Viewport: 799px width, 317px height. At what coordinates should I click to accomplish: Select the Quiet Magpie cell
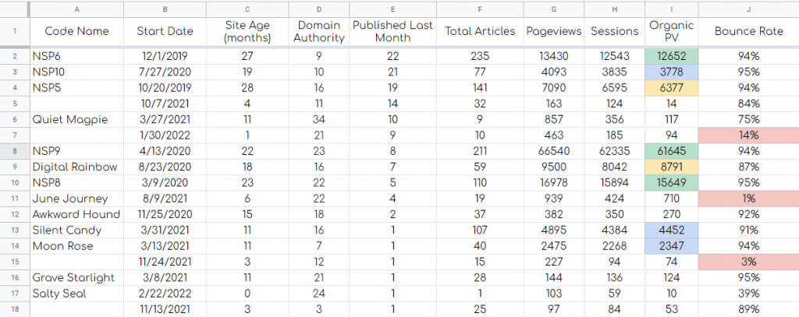click(76, 120)
